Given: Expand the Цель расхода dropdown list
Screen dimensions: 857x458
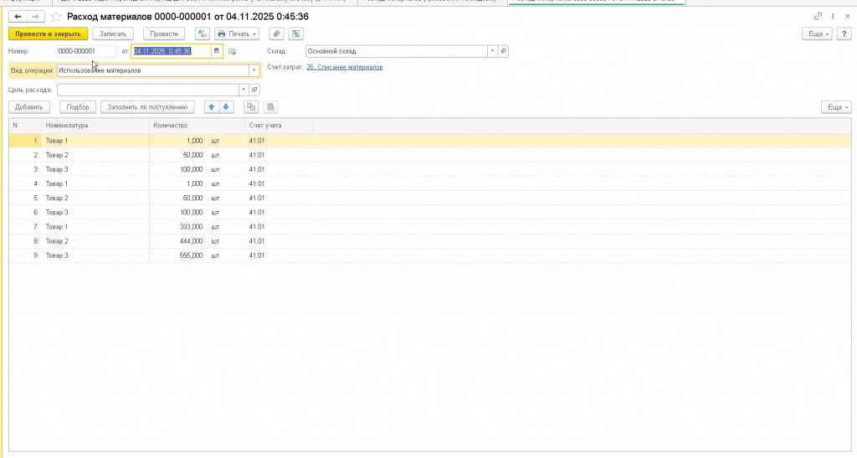Looking at the screenshot, I should point(244,90).
